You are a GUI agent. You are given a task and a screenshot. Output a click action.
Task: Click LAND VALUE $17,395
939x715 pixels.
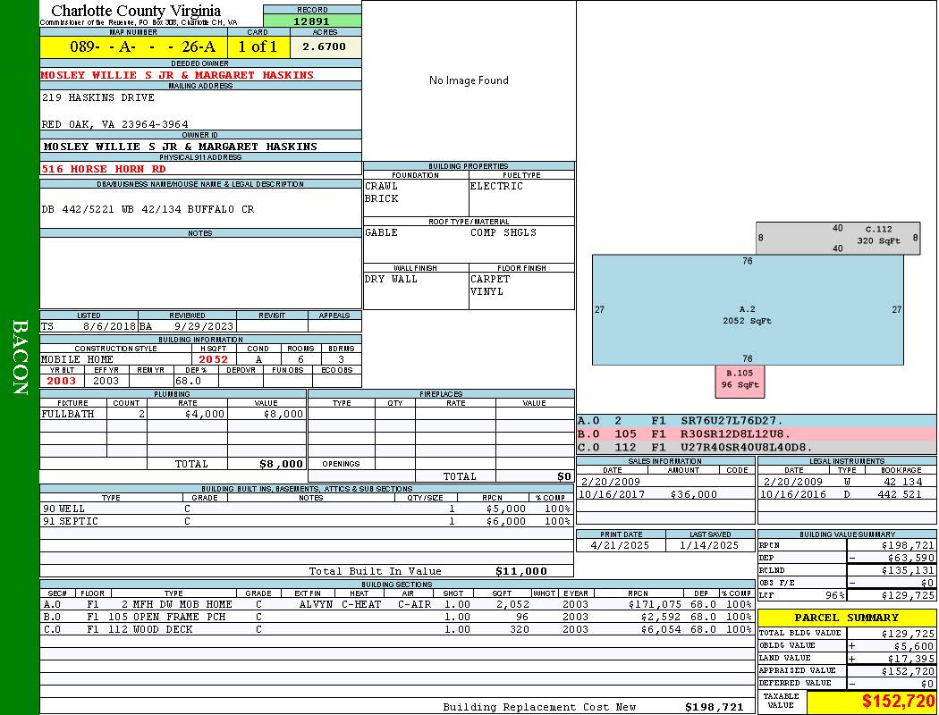tap(911, 659)
